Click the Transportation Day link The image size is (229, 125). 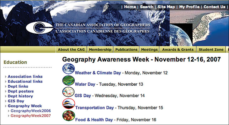tap(94, 108)
